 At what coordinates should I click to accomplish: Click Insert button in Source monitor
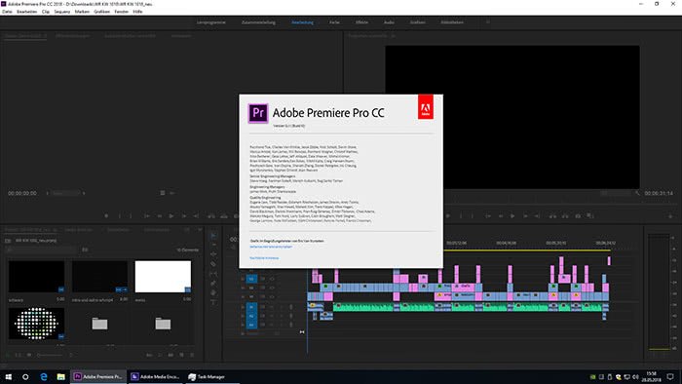coord(211,215)
